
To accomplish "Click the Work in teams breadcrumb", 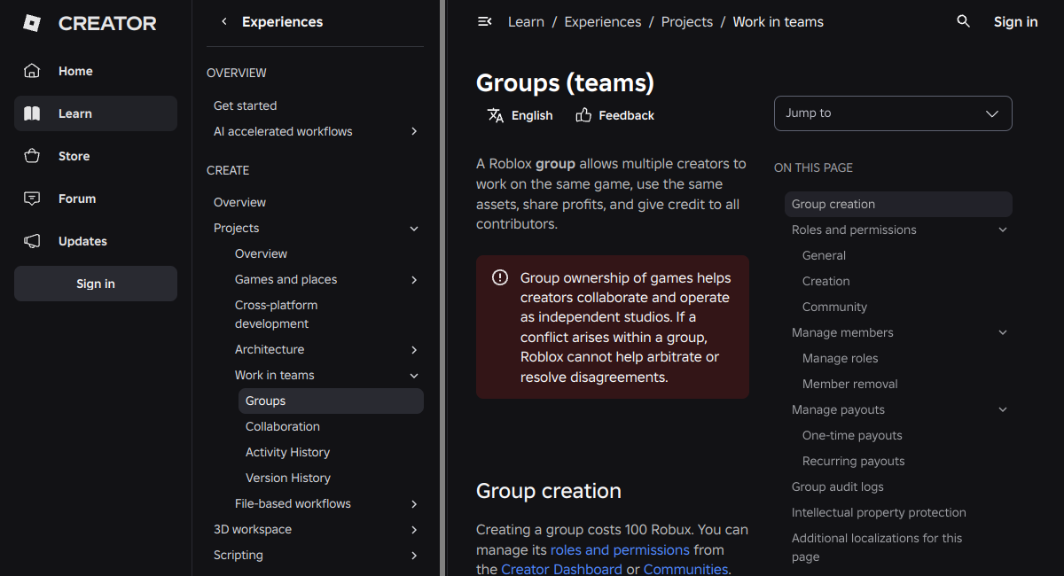I will tap(778, 21).
